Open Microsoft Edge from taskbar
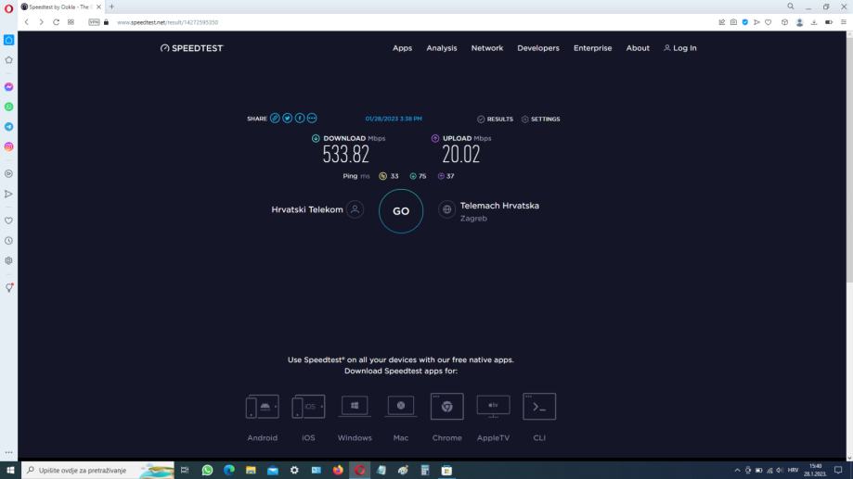853x479 pixels. (x=229, y=471)
